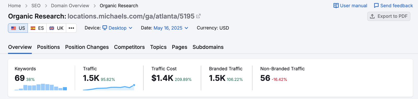Navigate to Domain Overview breadcrumb

pyautogui.click(x=70, y=6)
